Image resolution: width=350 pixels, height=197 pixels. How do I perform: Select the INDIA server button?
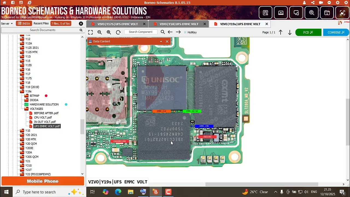click(24, 24)
